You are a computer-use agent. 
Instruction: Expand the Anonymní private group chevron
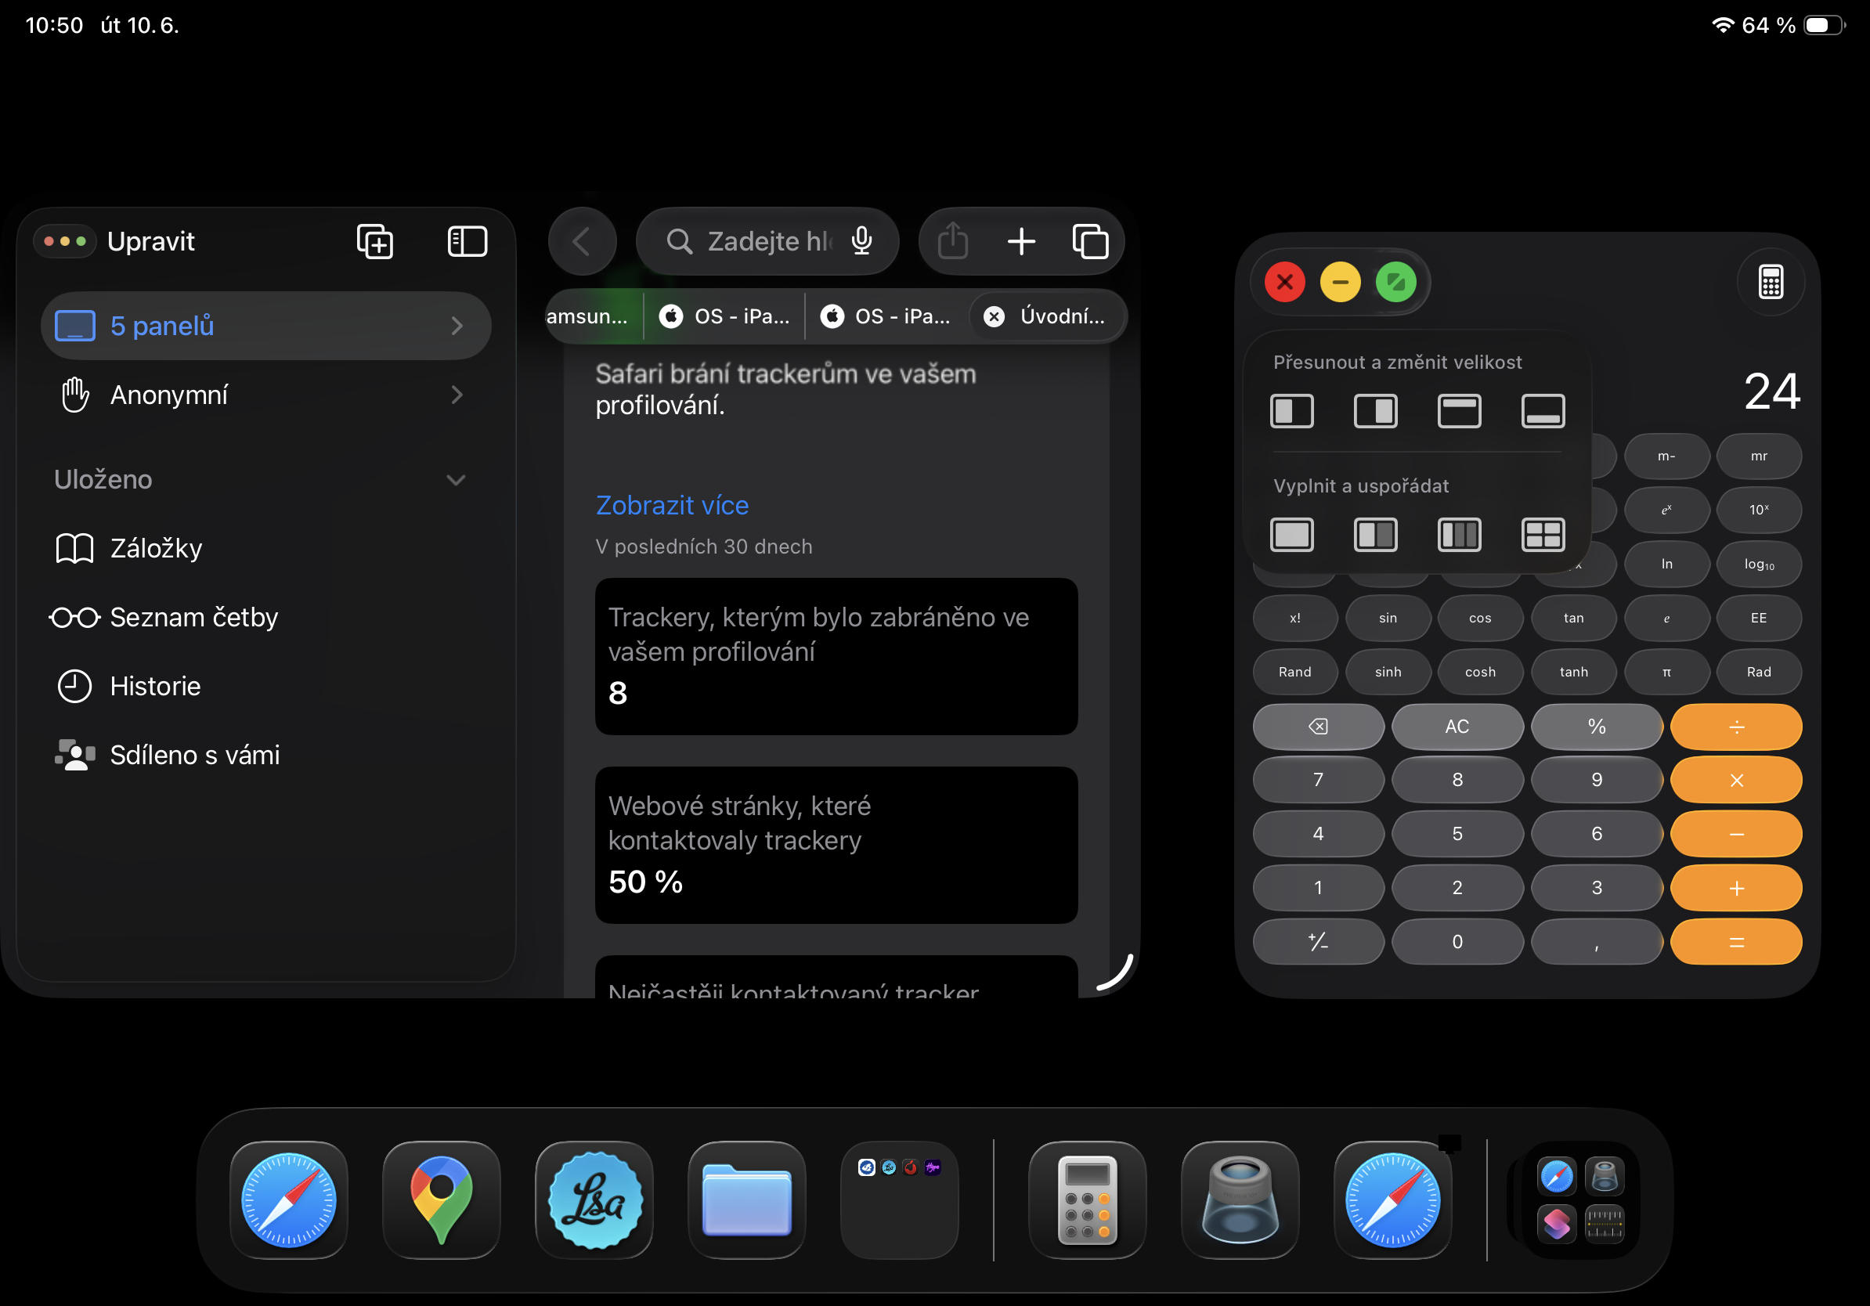457,395
